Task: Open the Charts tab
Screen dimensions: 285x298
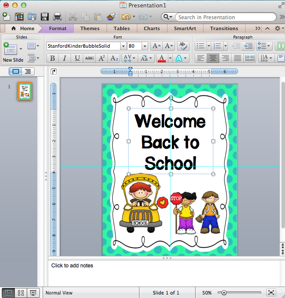Action: point(152,28)
